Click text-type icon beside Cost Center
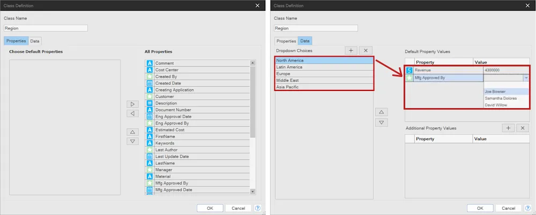The height and width of the screenshot is (215, 536). [150, 70]
